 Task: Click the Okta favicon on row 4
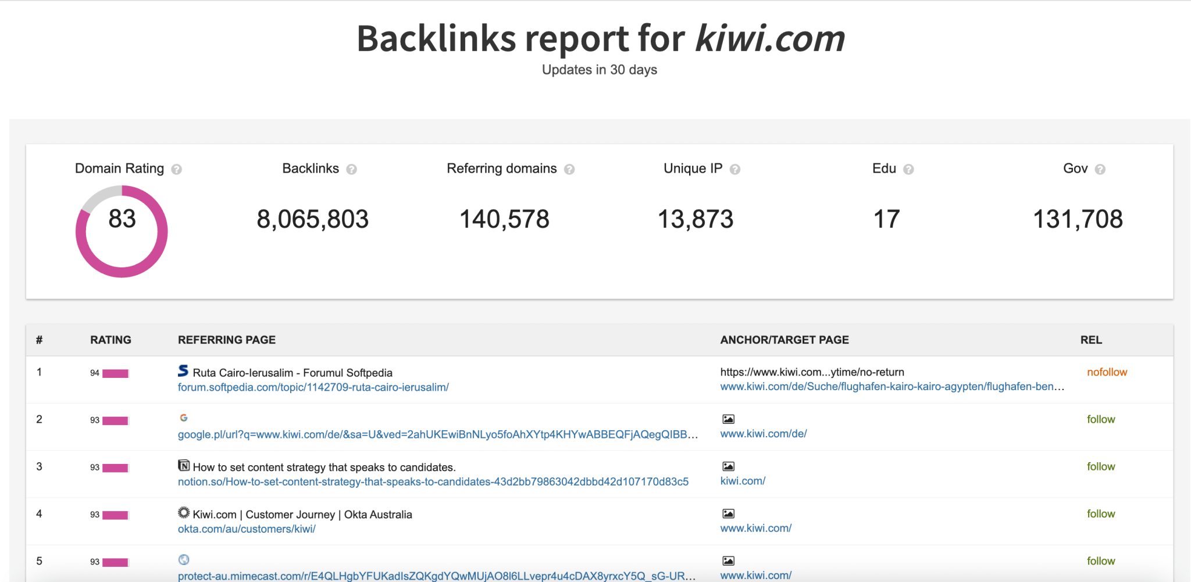point(183,512)
